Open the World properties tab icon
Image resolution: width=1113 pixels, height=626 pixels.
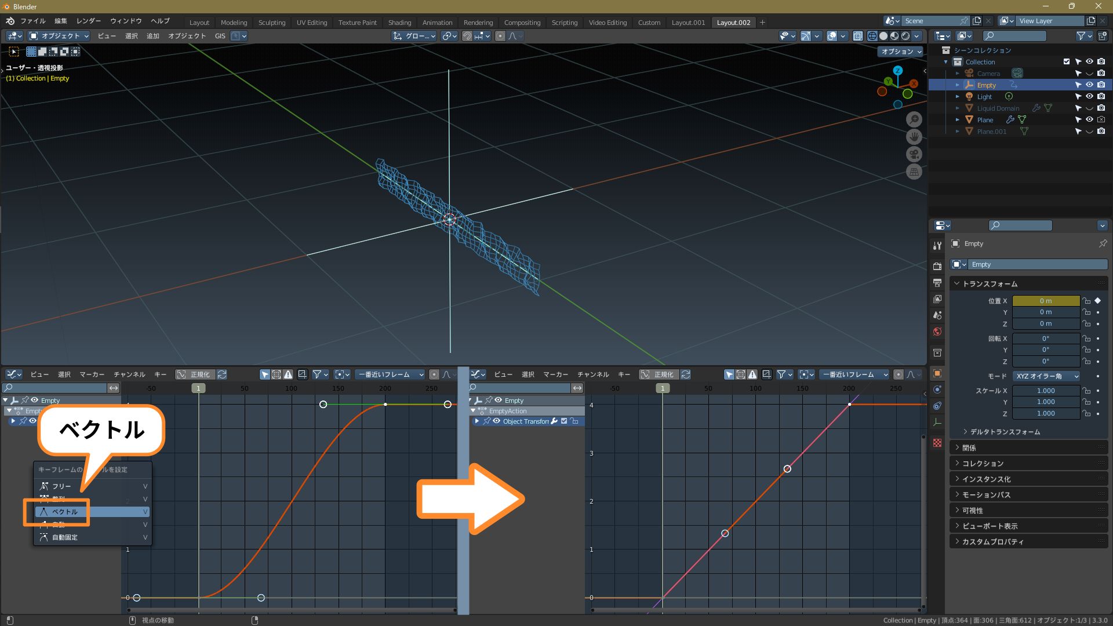(937, 332)
